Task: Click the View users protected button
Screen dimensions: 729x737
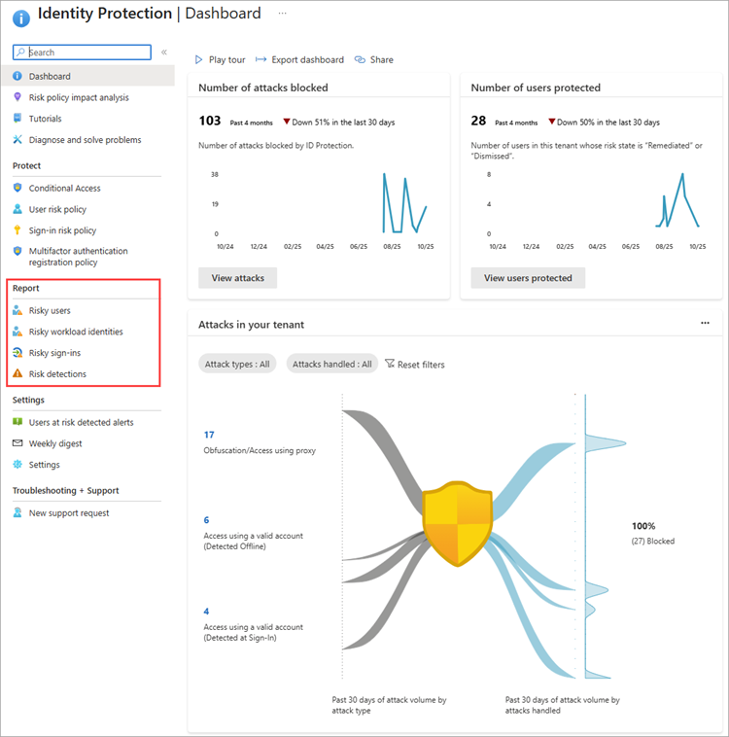Action: tap(528, 278)
